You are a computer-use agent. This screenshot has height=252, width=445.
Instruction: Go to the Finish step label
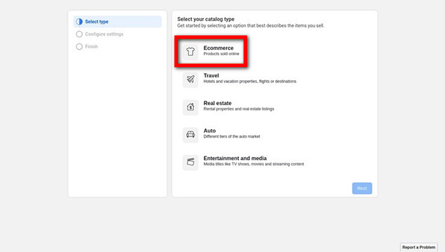click(92, 46)
